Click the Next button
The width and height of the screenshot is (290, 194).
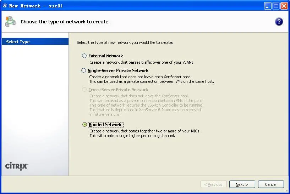[x=242, y=184]
